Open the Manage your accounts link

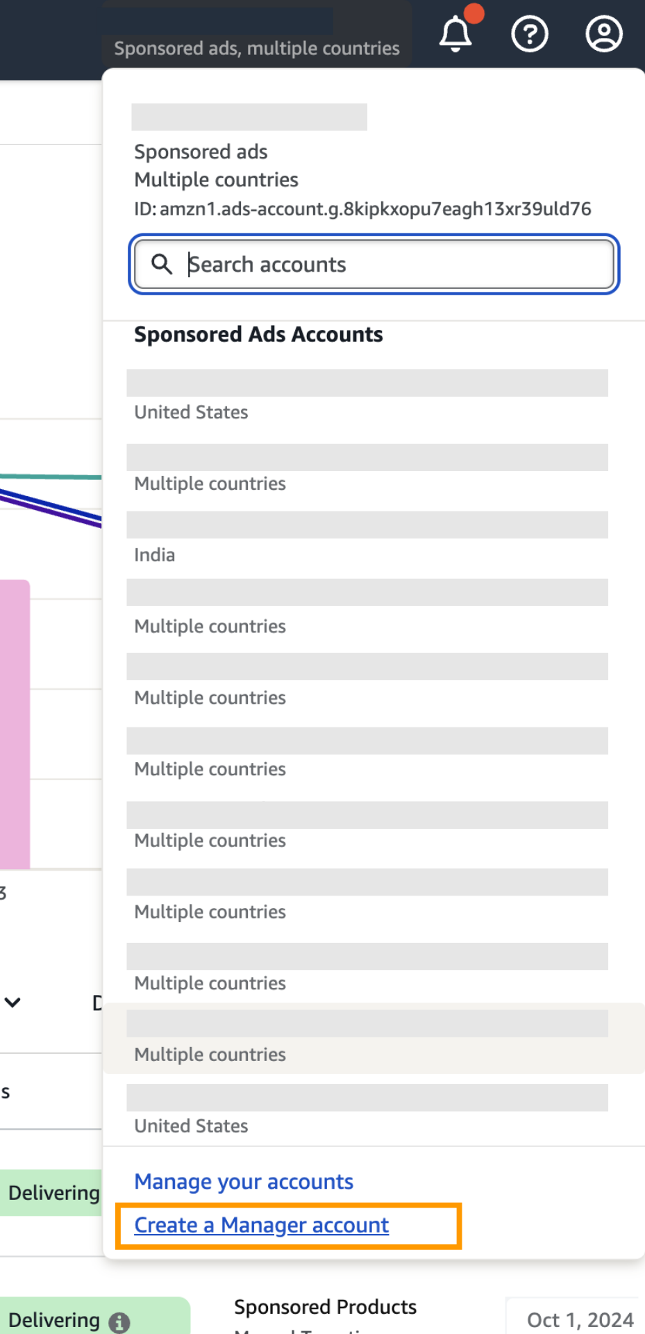[244, 1181]
